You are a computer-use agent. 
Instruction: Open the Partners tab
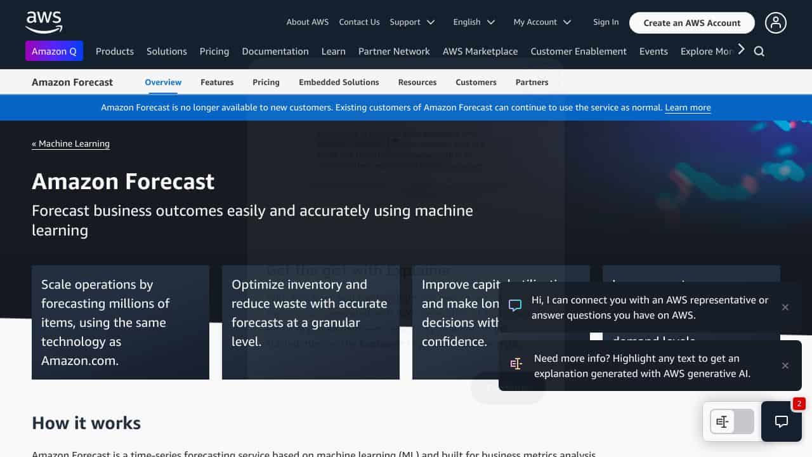coord(532,82)
